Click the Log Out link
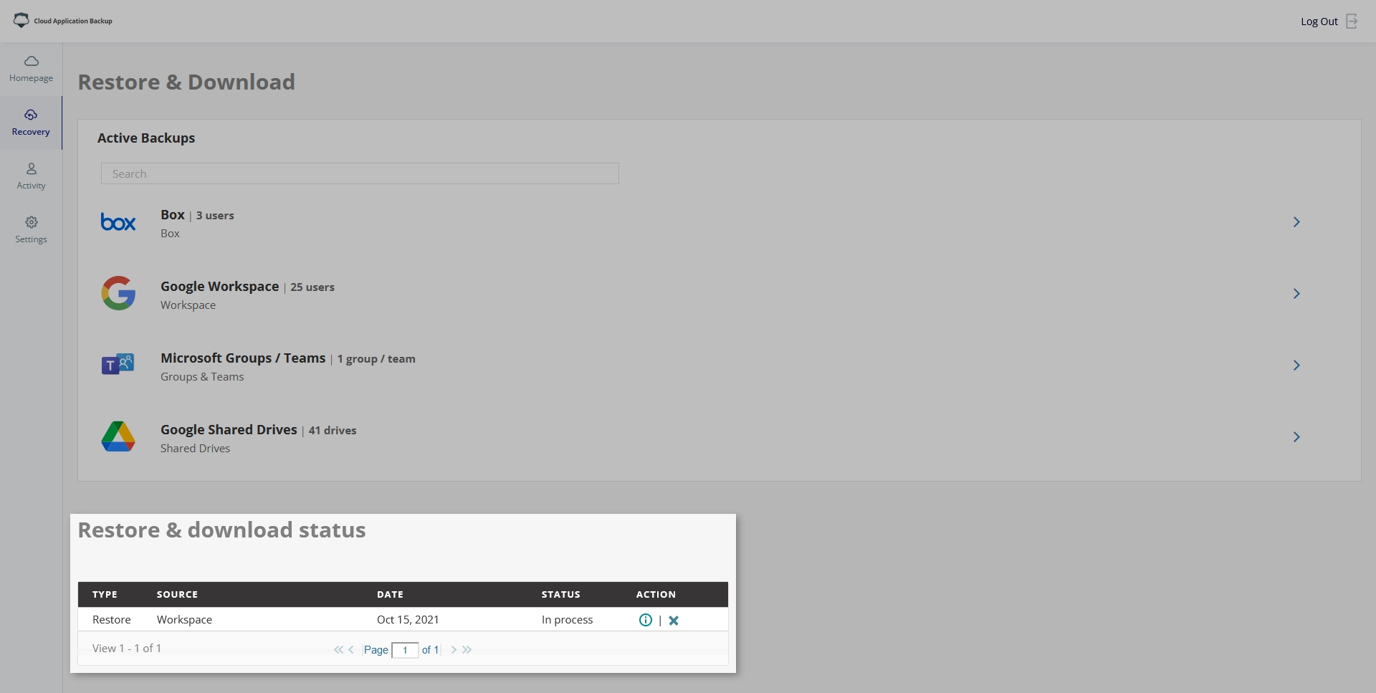This screenshot has height=693, width=1376. 1319,21
